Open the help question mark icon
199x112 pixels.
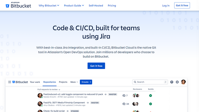pyautogui.click(x=172, y=82)
